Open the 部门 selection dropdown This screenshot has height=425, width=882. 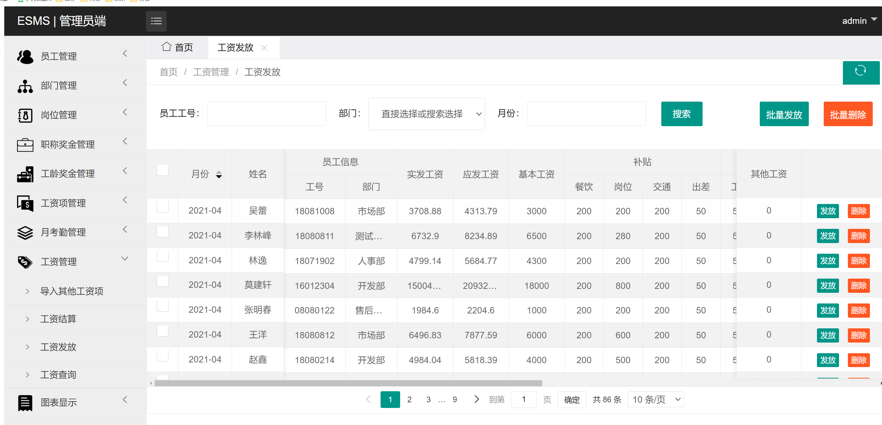point(426,114)
